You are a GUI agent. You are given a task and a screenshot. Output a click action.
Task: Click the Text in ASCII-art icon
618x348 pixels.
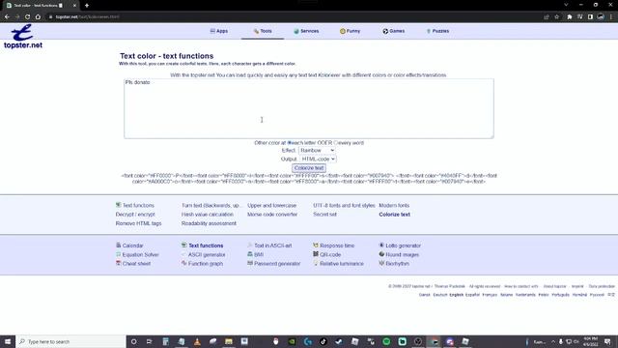[x=250, y=245]
